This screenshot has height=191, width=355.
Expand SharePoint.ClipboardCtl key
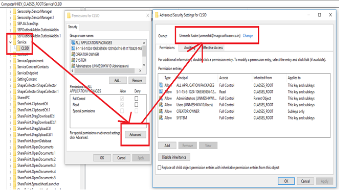click(x=10, y=104)
